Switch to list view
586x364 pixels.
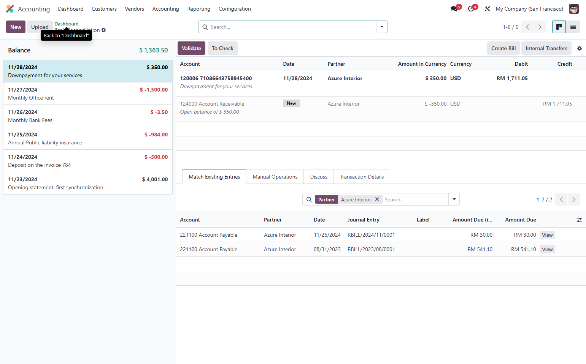573,27
